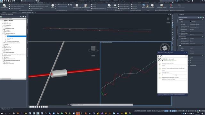Open a new drawing tab with plus button
Screen dimensions: 205x115
pyautogui.click(x=35, y=12)
